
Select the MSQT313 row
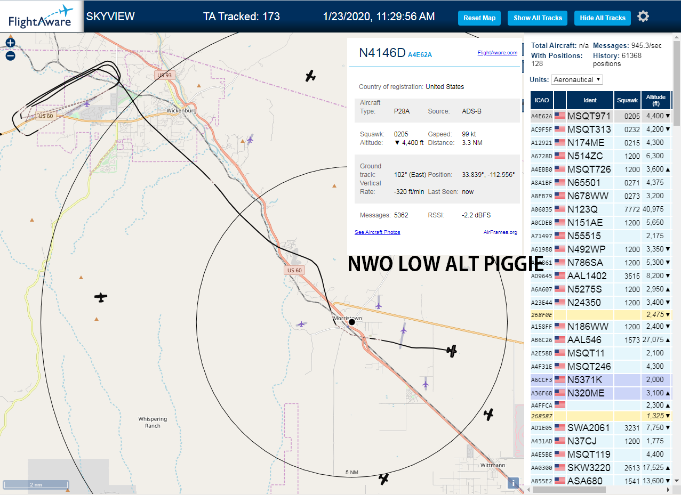(x=601, y=129)
